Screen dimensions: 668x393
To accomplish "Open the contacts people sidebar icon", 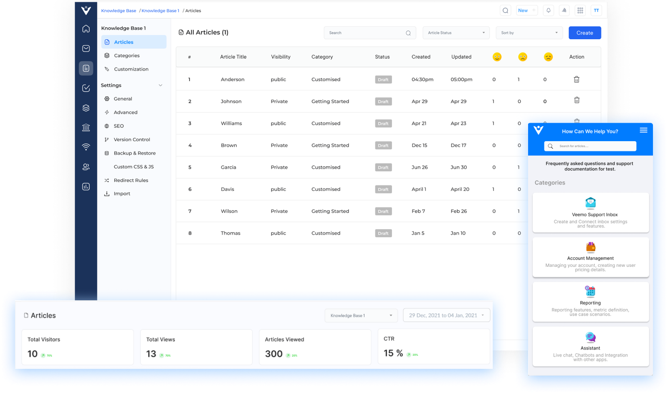I will click(86, 167).
